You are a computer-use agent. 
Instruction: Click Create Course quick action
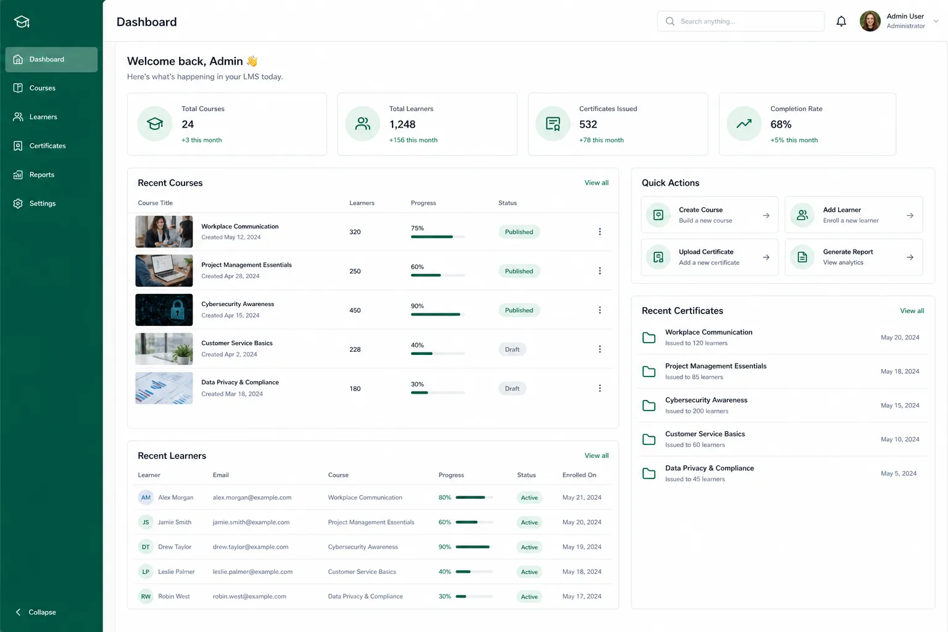click(709, 215)
